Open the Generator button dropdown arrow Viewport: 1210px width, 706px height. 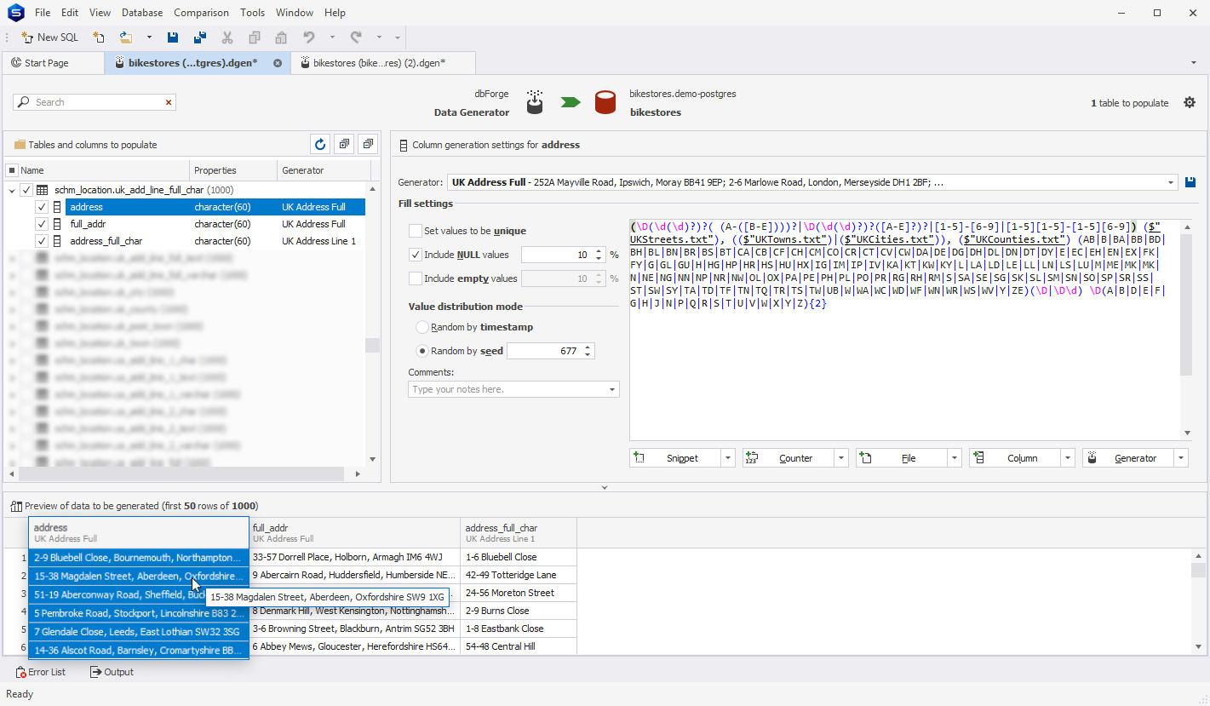click(x=1181, y=458)
